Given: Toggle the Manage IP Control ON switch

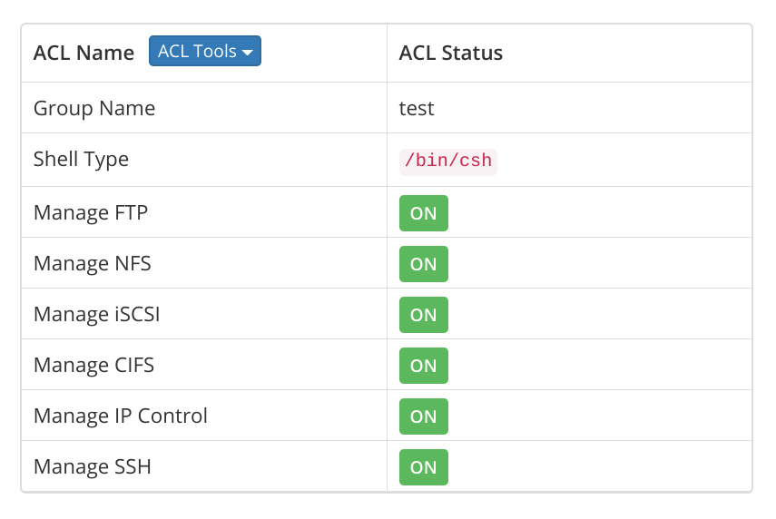Looking at the screenshot, I should click(x=424, y=416).
